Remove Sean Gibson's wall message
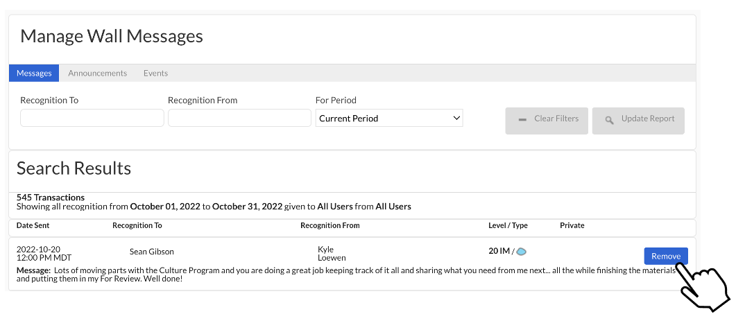 click(666, 256)
